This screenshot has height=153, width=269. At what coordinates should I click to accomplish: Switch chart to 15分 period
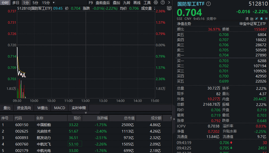pyautogui.click(x=46, y=3)
